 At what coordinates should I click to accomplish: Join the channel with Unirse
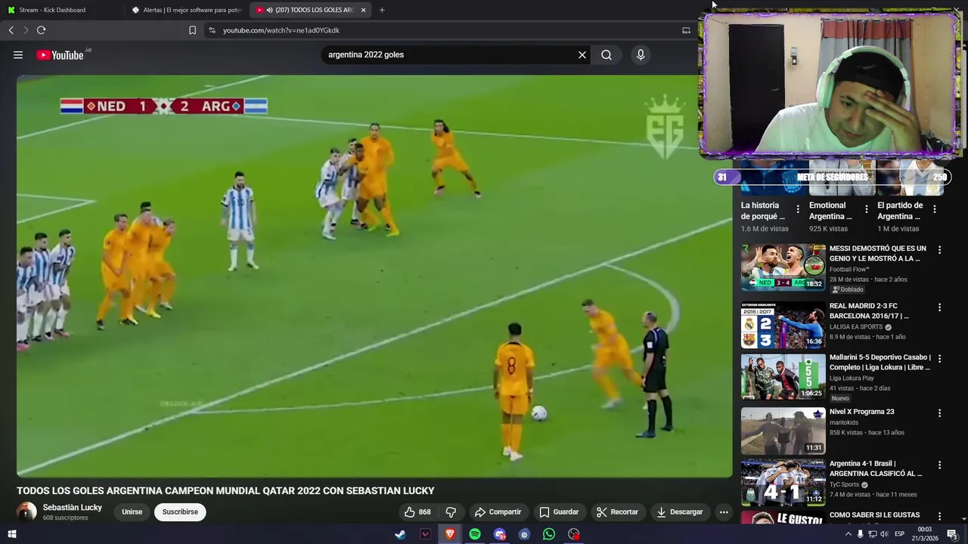[x=132, y=512]
